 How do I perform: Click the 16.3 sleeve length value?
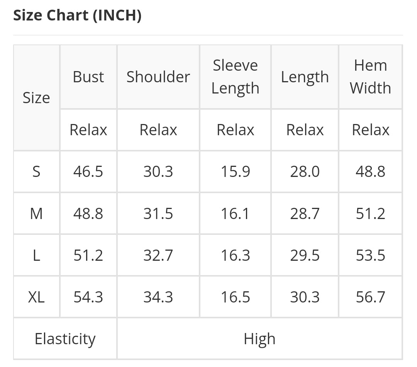click(x=235, y=255)
